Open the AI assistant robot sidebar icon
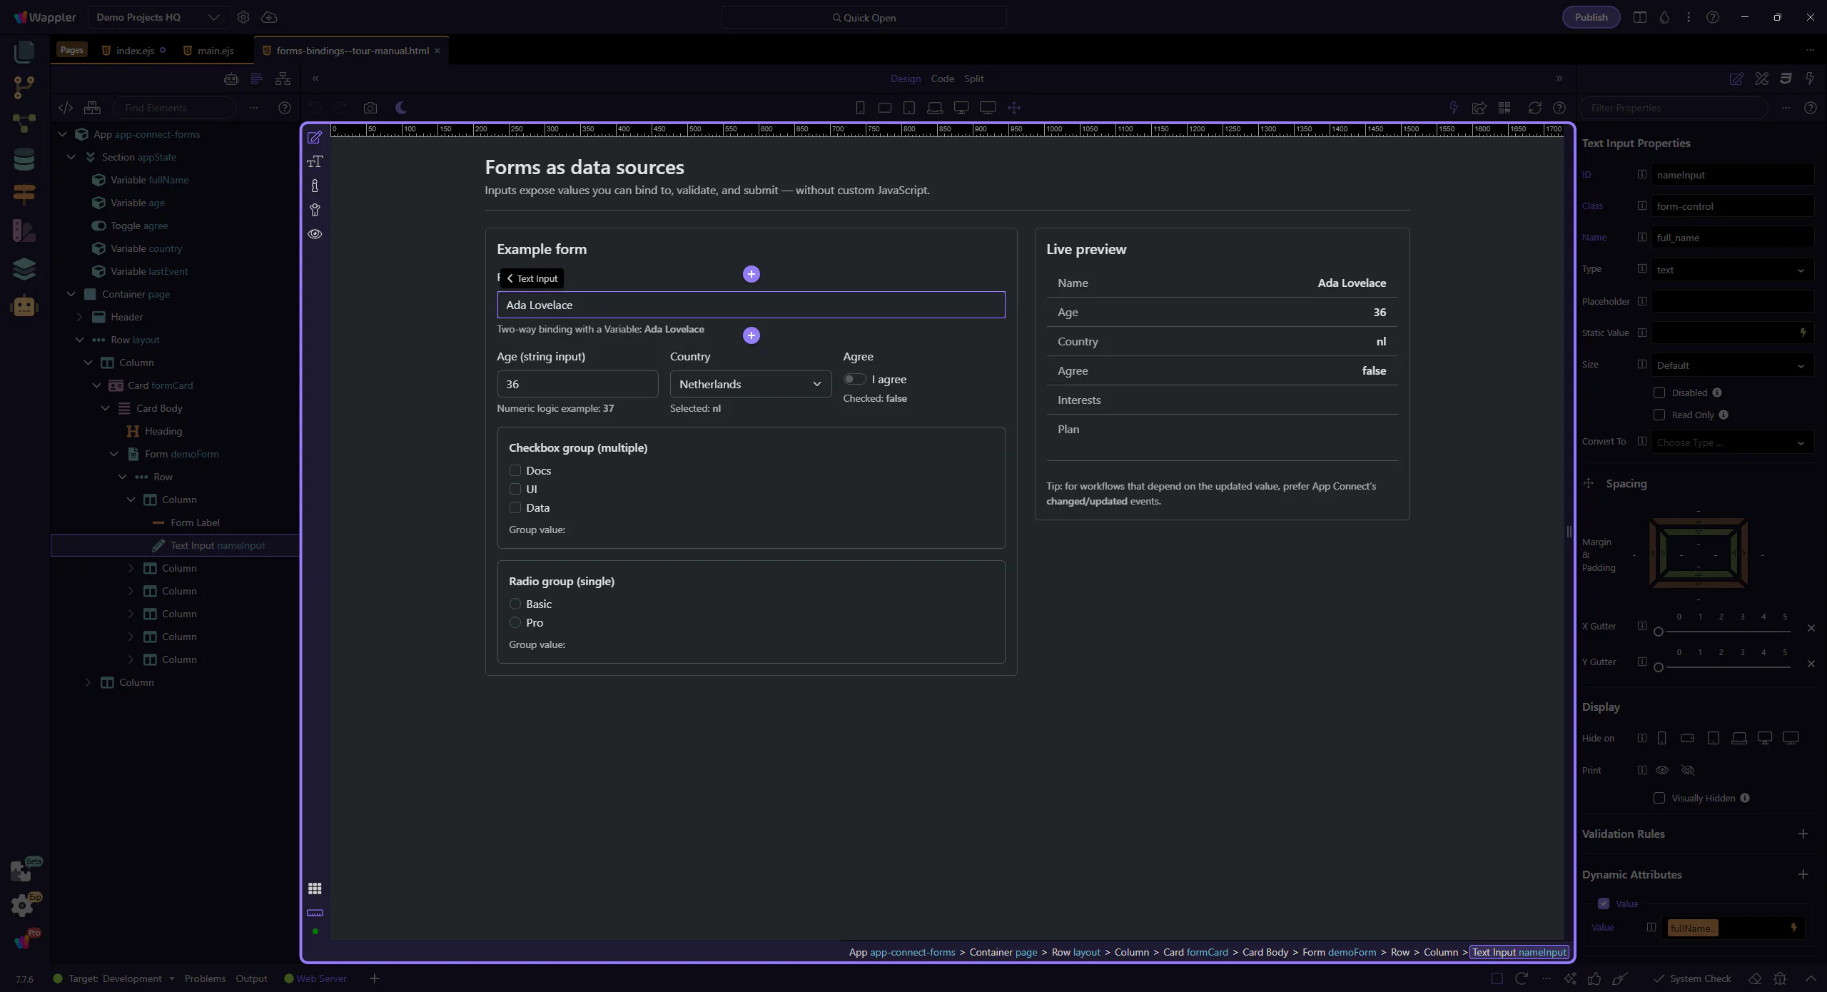The image size is (1827, 992). 24,305
